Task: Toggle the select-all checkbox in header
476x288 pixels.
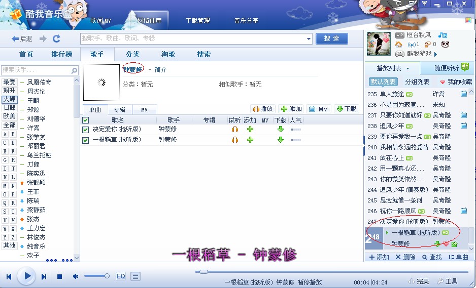Action: pyautogui.click(x=86, y=120)
